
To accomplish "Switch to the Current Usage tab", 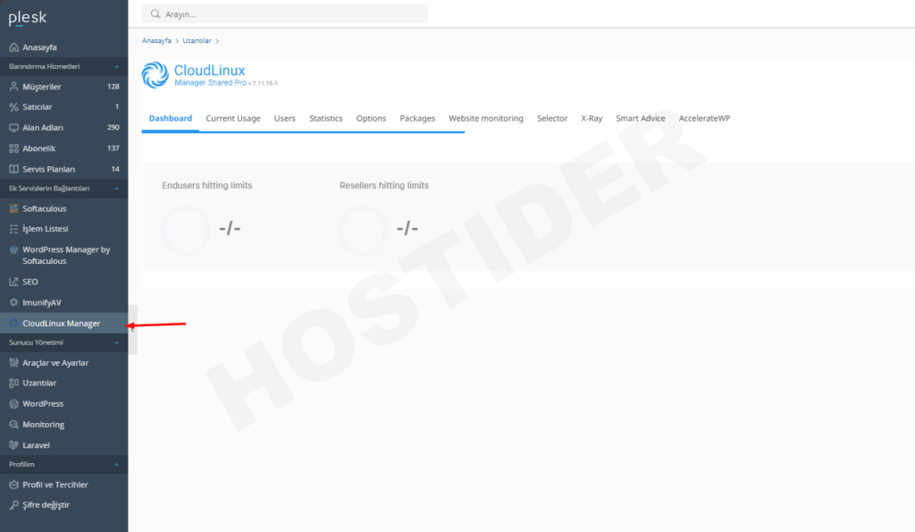I will coord(233,118).
